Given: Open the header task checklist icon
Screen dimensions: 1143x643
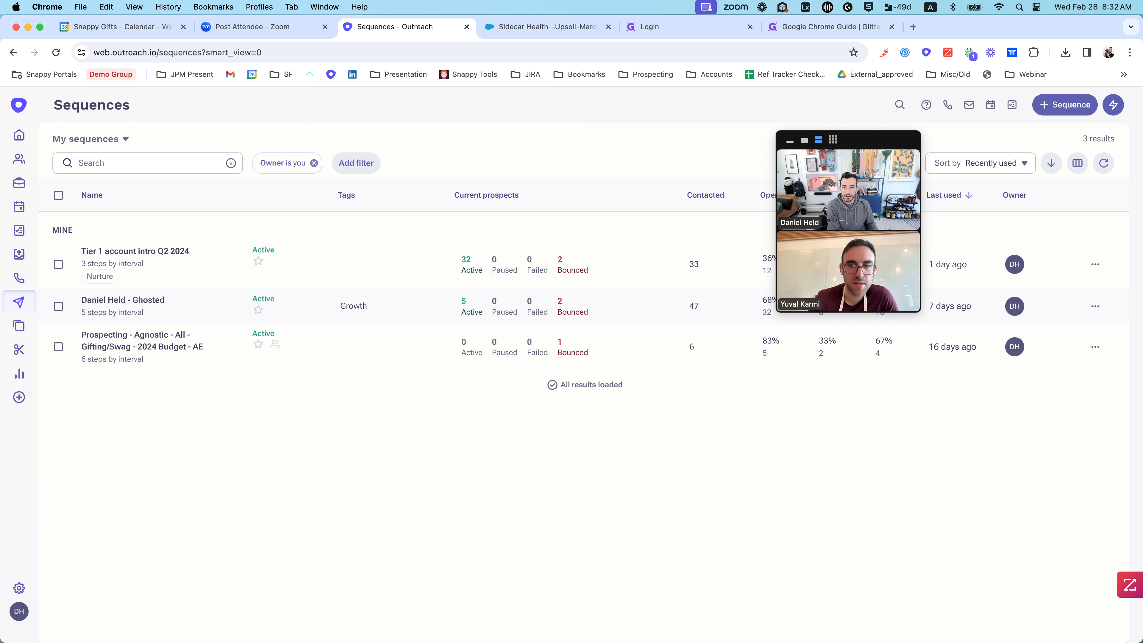Looking at the screenshot, I should 1012,105.
